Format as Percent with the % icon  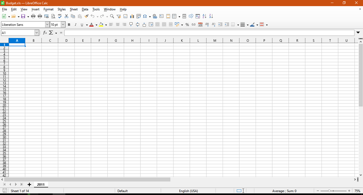point(187,24)
